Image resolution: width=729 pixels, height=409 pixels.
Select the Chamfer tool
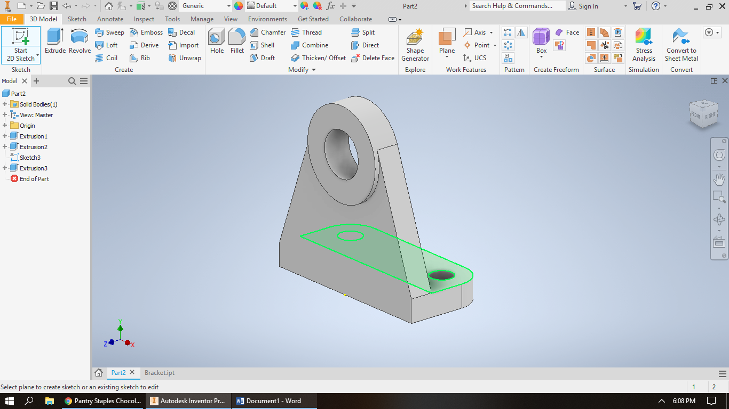(x=268, y=32)
